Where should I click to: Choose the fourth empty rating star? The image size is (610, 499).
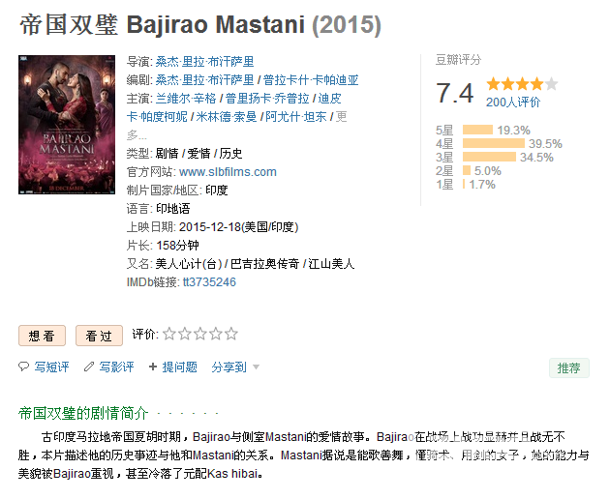216,334
